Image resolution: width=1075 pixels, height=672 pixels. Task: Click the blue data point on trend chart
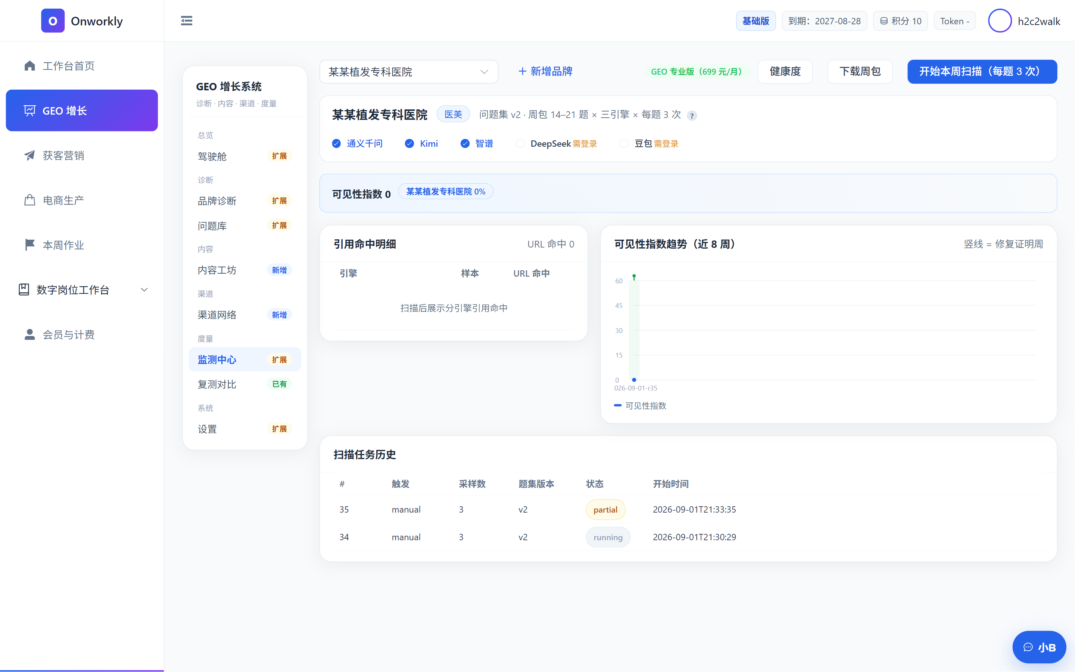click(x=634, y=380)
